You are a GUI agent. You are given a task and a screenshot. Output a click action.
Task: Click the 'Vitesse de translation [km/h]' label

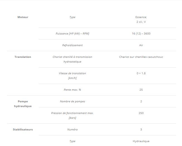pos(72,76)
